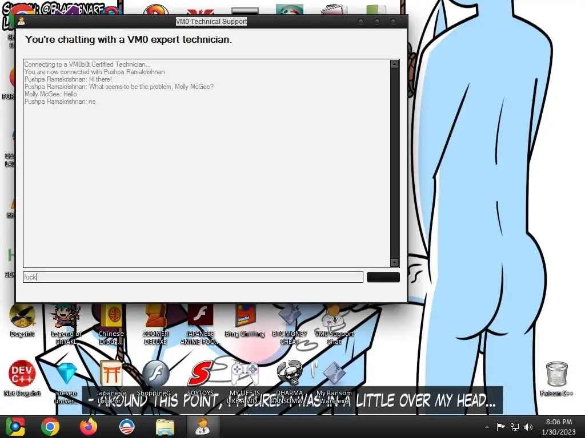This screenshot has width=585, height=438.
Task: Click the network tray icon
Action: click(515, 427)
